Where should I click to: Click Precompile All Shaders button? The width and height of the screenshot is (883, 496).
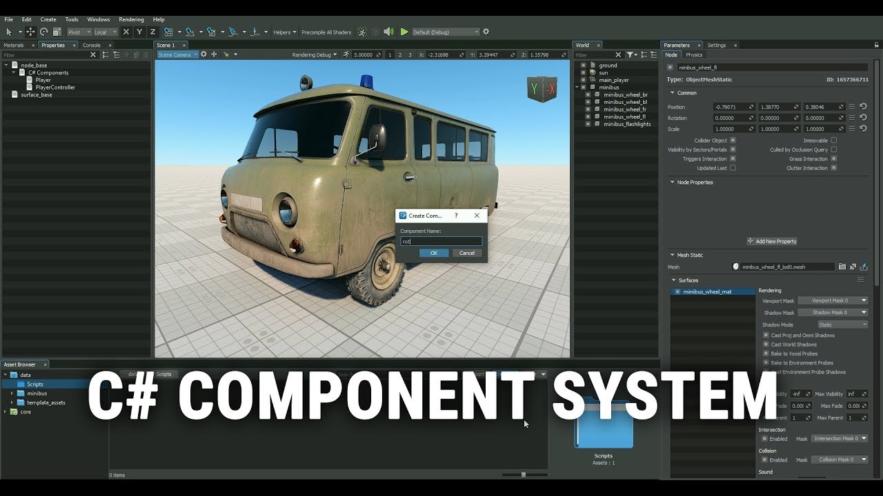point(326,32)
